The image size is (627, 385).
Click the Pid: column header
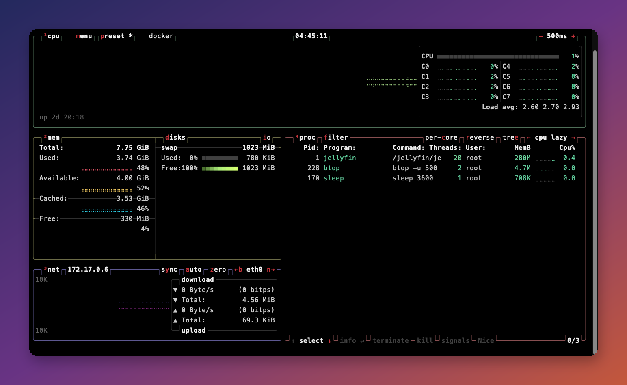(x=311, y=148)
